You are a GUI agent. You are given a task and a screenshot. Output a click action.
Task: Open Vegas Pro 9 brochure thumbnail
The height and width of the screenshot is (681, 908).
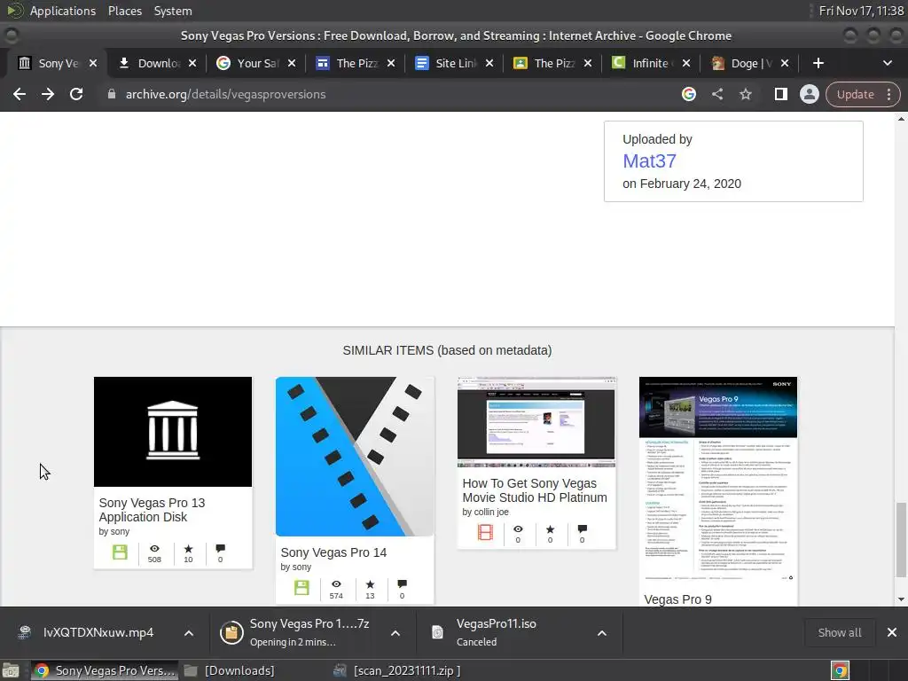pos(718,481)
